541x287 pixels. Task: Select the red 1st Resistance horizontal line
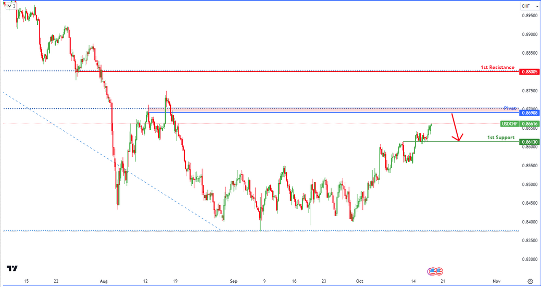point(298,71)
